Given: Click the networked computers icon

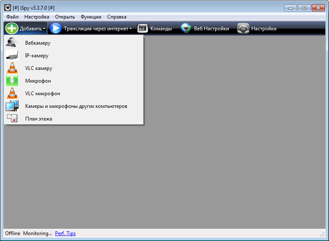Looking at the screenshot, I should (12, 106).
